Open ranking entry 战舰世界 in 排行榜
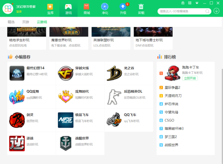Image resolution: width=223 pixels, height=164 pixels. [x=171, y=145]
